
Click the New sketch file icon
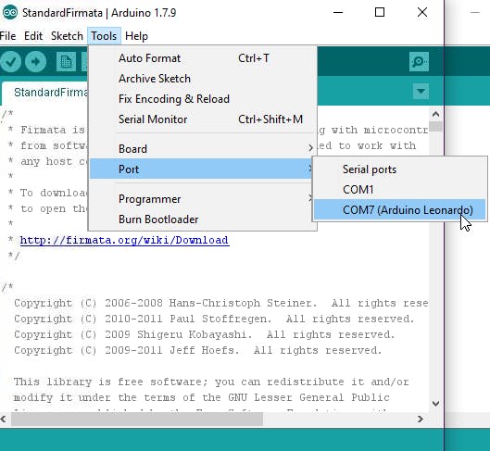tap(66, 61)
